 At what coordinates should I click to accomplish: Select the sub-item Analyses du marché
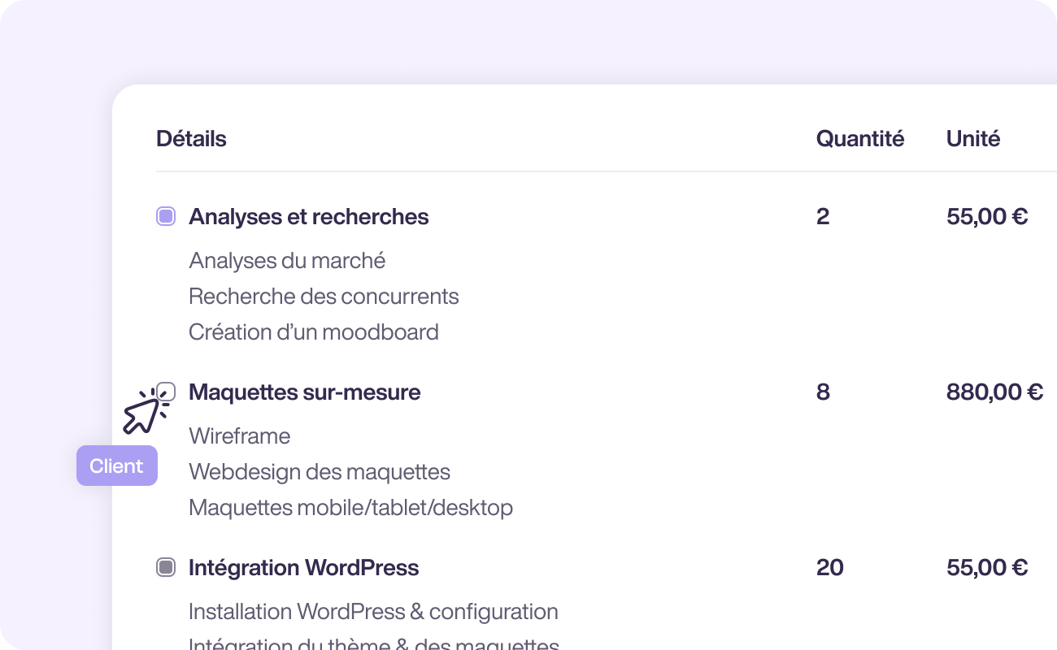click(287, 260)
